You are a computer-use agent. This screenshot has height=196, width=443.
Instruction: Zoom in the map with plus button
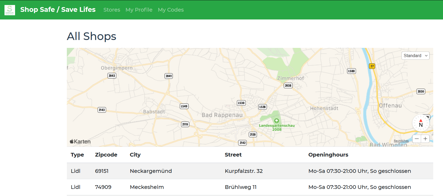point(425,139)
